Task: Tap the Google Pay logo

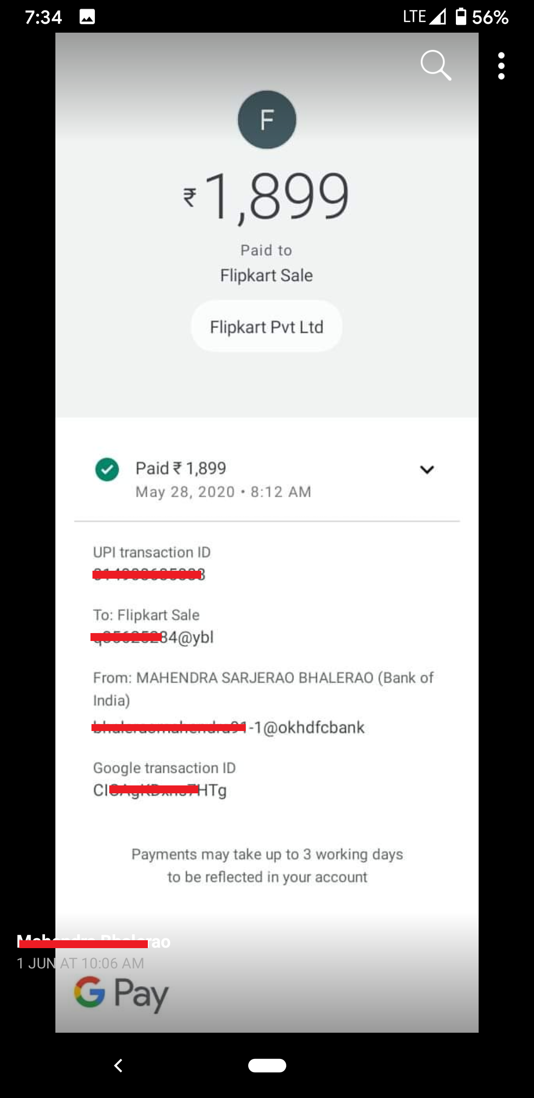Action: tap(121, 993)
